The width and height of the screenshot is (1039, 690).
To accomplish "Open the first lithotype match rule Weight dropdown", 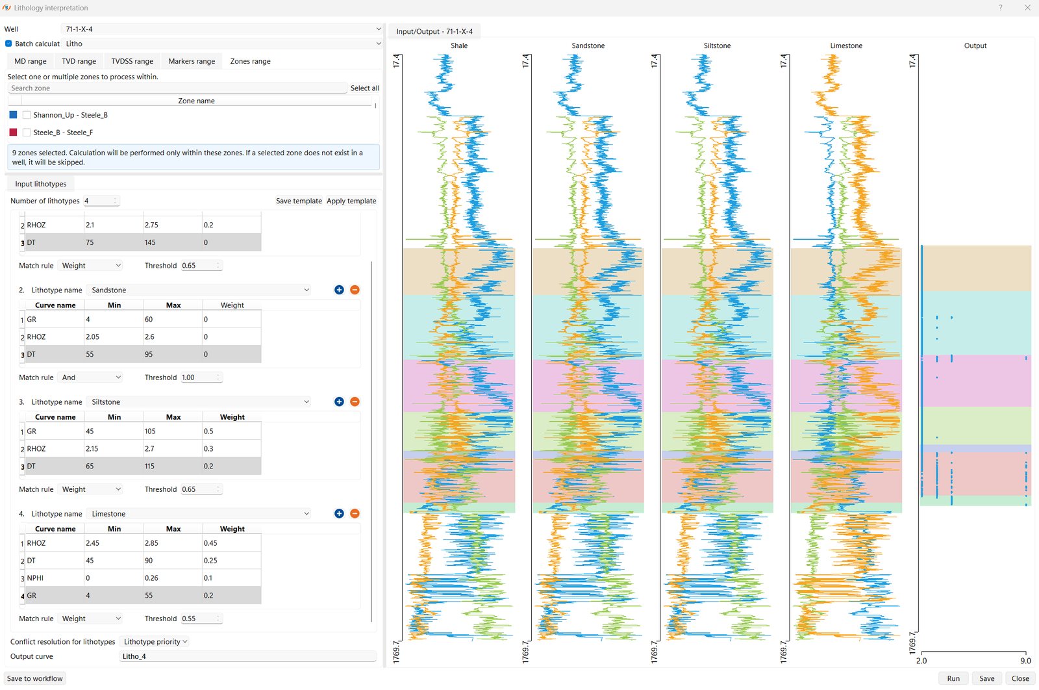I will [x=90, y=266].
